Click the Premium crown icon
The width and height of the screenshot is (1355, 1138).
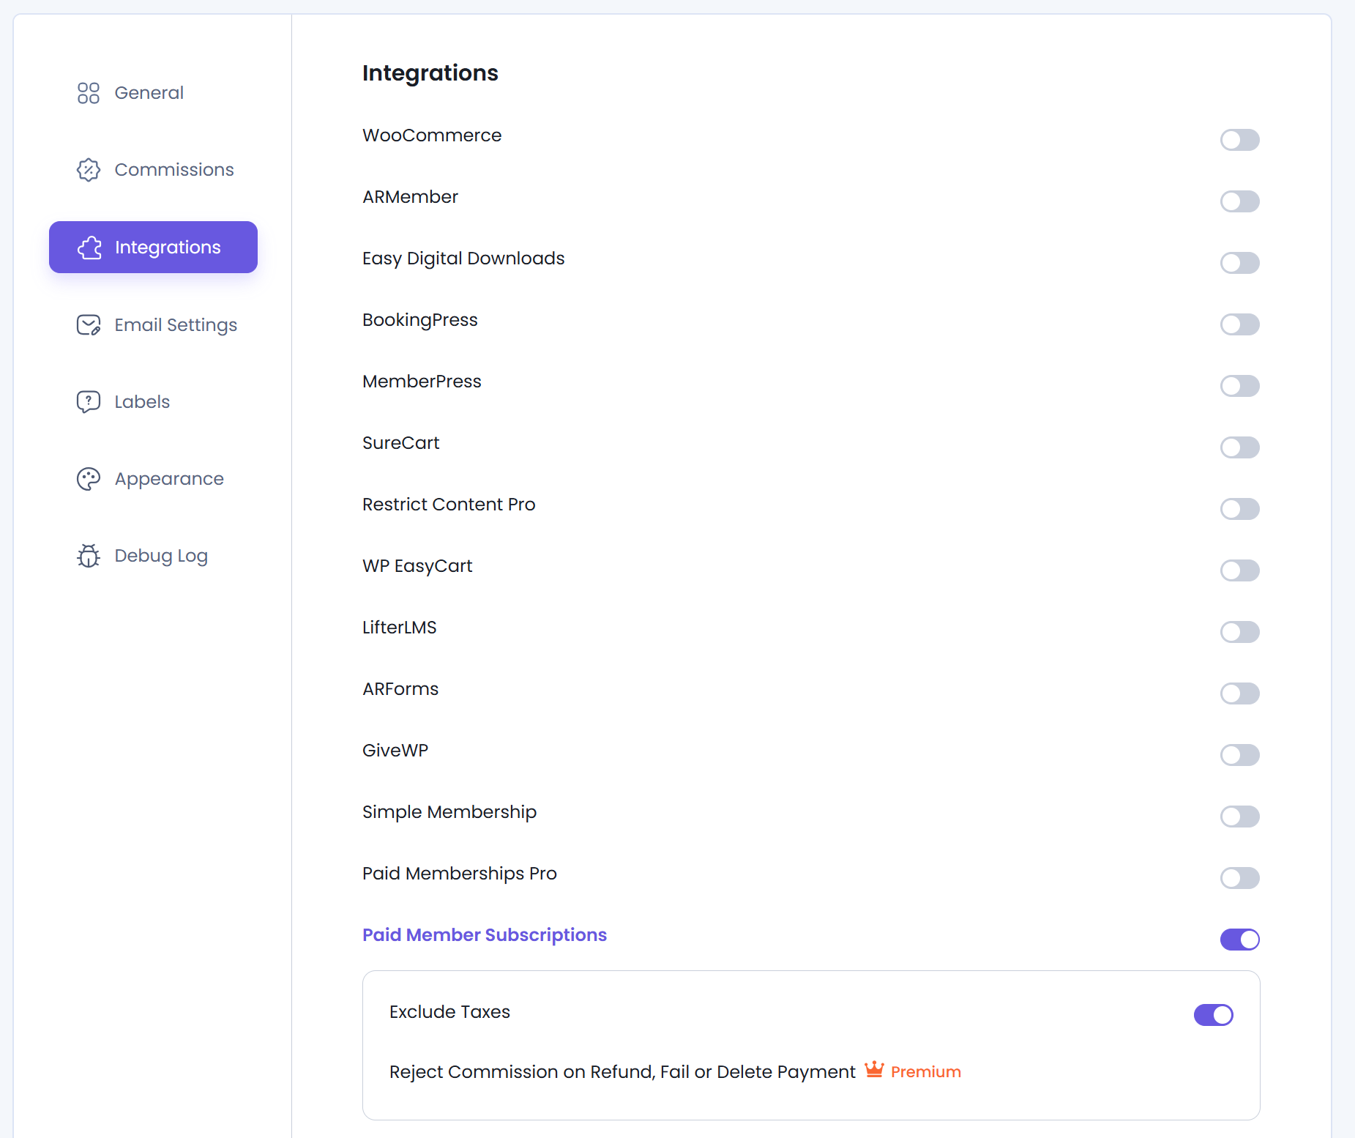(x=874, y=1070)
